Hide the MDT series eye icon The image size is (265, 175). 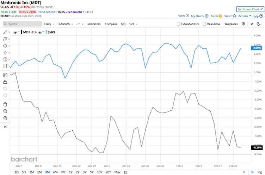[x=15, y=32]
